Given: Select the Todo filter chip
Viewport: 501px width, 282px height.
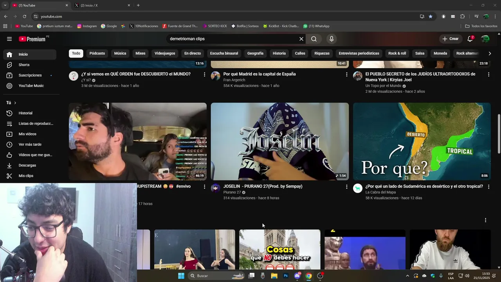Looking at the screenshot, I should pos(76,53).
